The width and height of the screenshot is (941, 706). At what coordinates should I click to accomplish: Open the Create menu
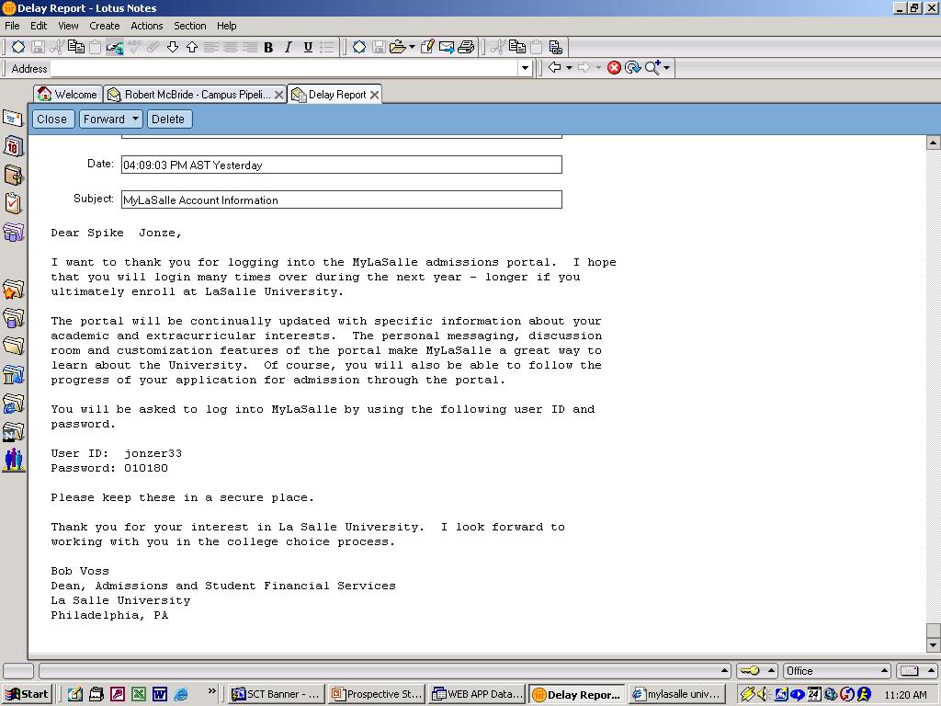(x=105, y=26)
